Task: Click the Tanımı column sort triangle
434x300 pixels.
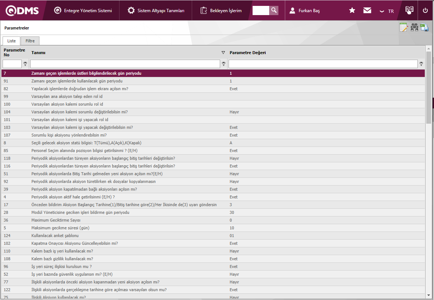Action: pos(223,53)
